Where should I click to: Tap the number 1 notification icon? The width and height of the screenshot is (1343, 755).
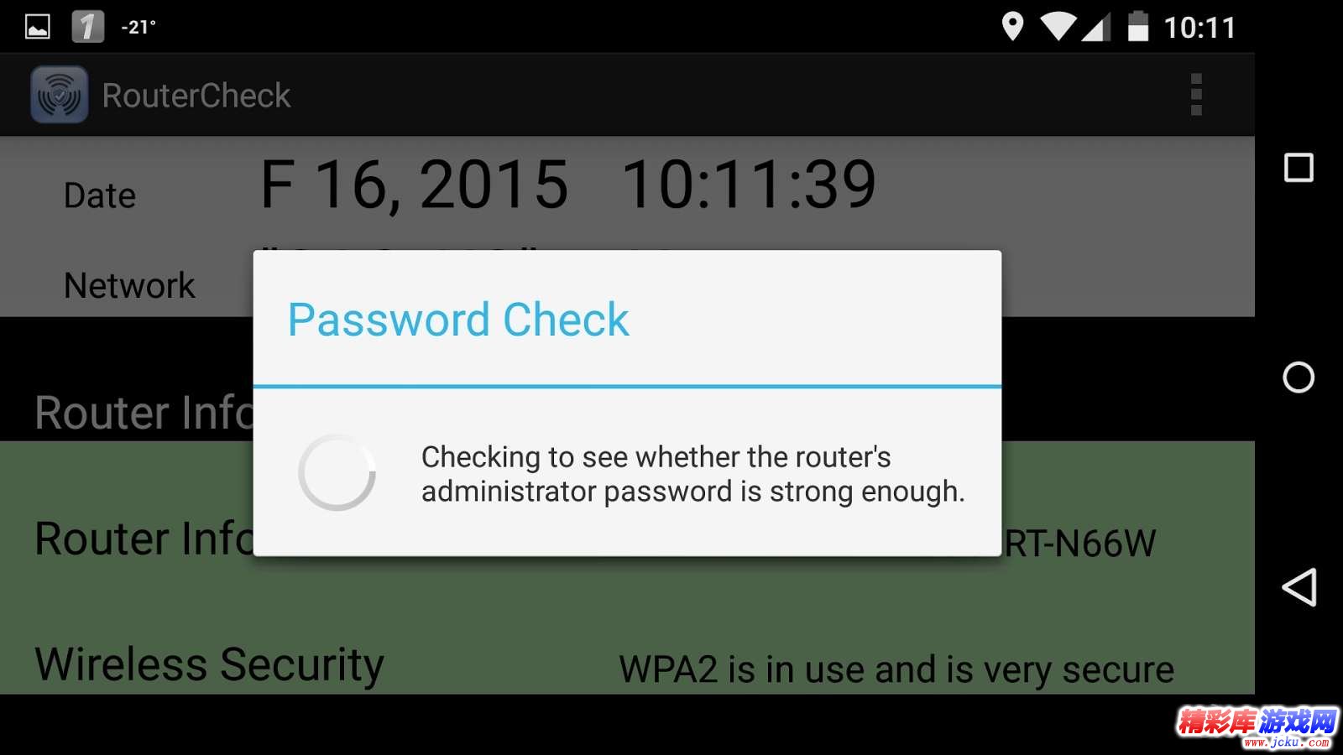(x=87, y=27)
